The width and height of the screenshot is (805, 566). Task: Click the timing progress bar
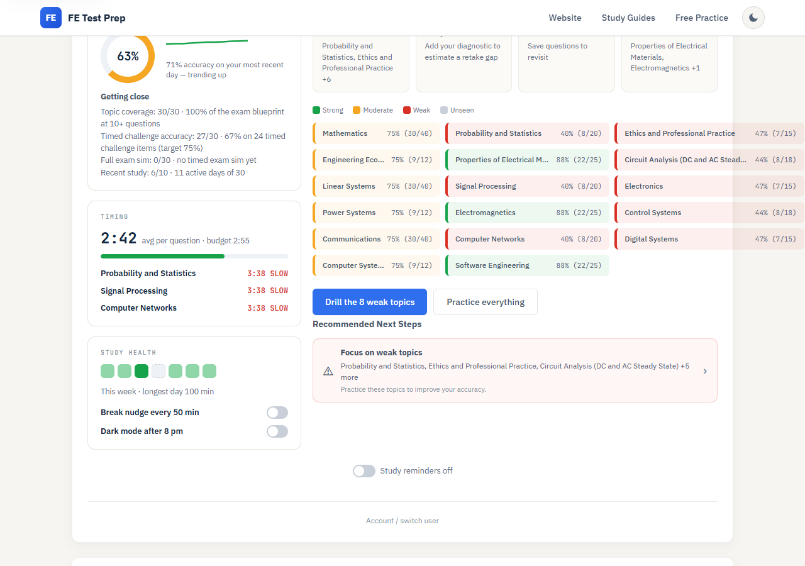click(194, 256)
